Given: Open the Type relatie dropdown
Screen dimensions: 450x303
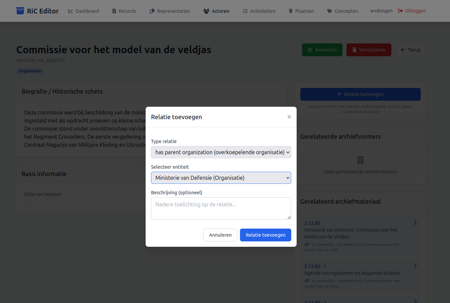Looking at the screenshot, I should click(x=221, y=152).
